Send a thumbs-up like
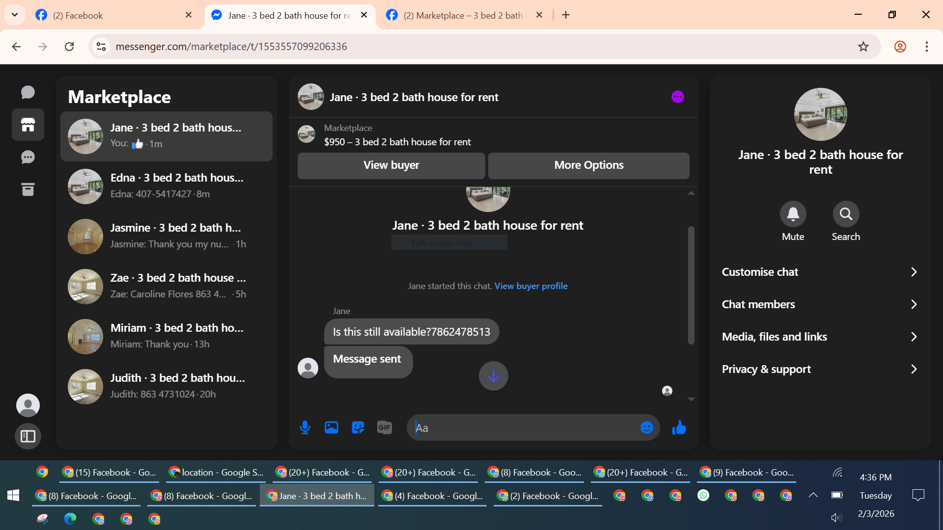The width and height of the screenshot is (943, 530). tap(679, 428)
